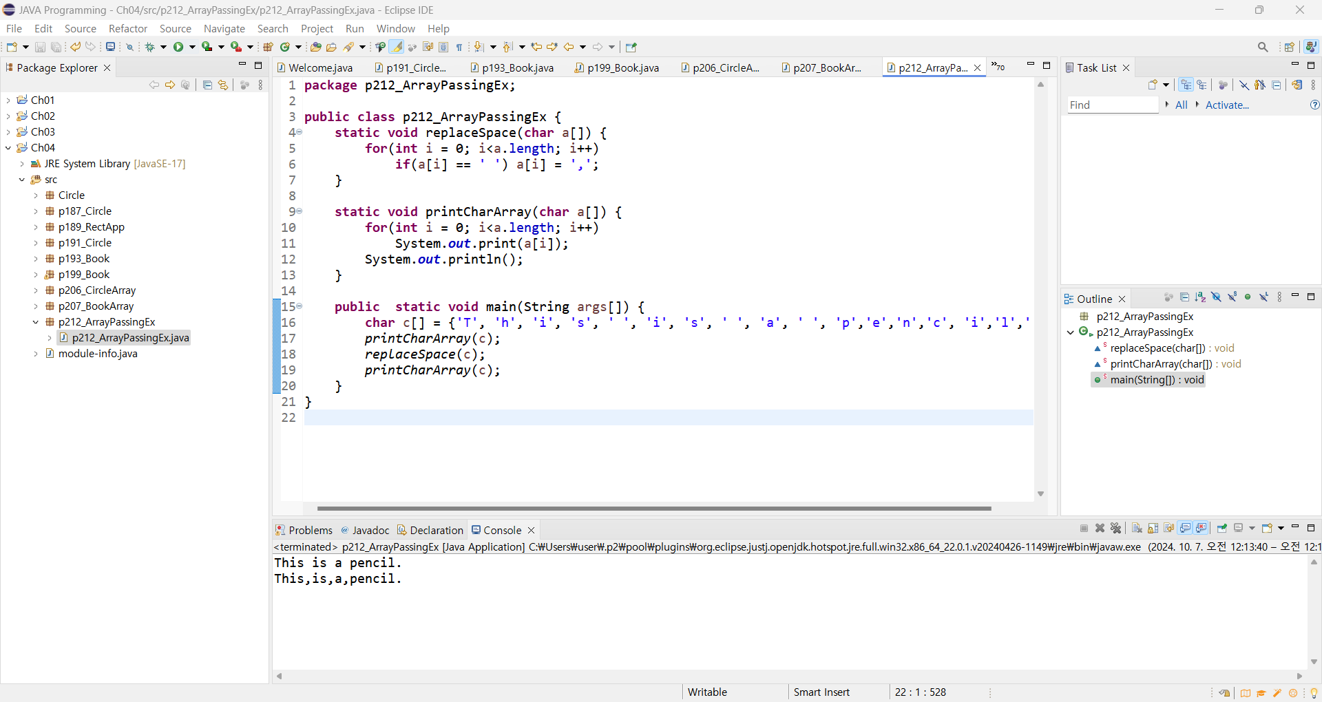This screenshot has height=702, width=1322.
Task: Click the Tip of the Day lightbulb icon
Action: [1314, 692]
